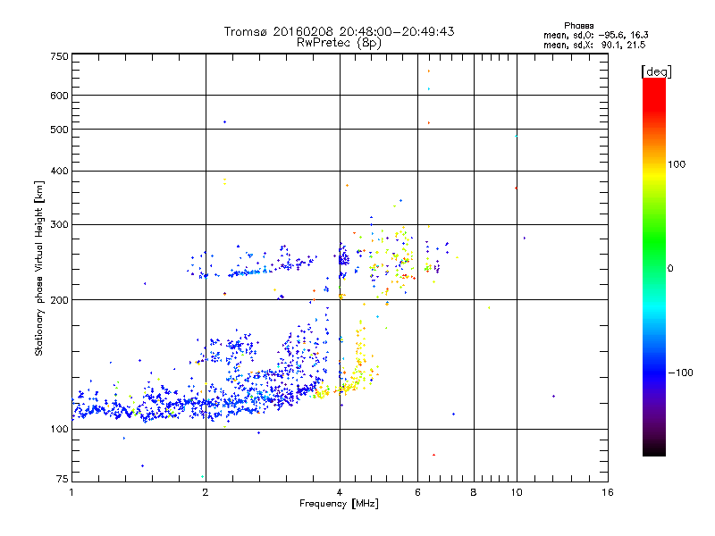Click the black bottom of the colorbar
The height and width of the screenshot is (536, 715).
click(654, 449)
